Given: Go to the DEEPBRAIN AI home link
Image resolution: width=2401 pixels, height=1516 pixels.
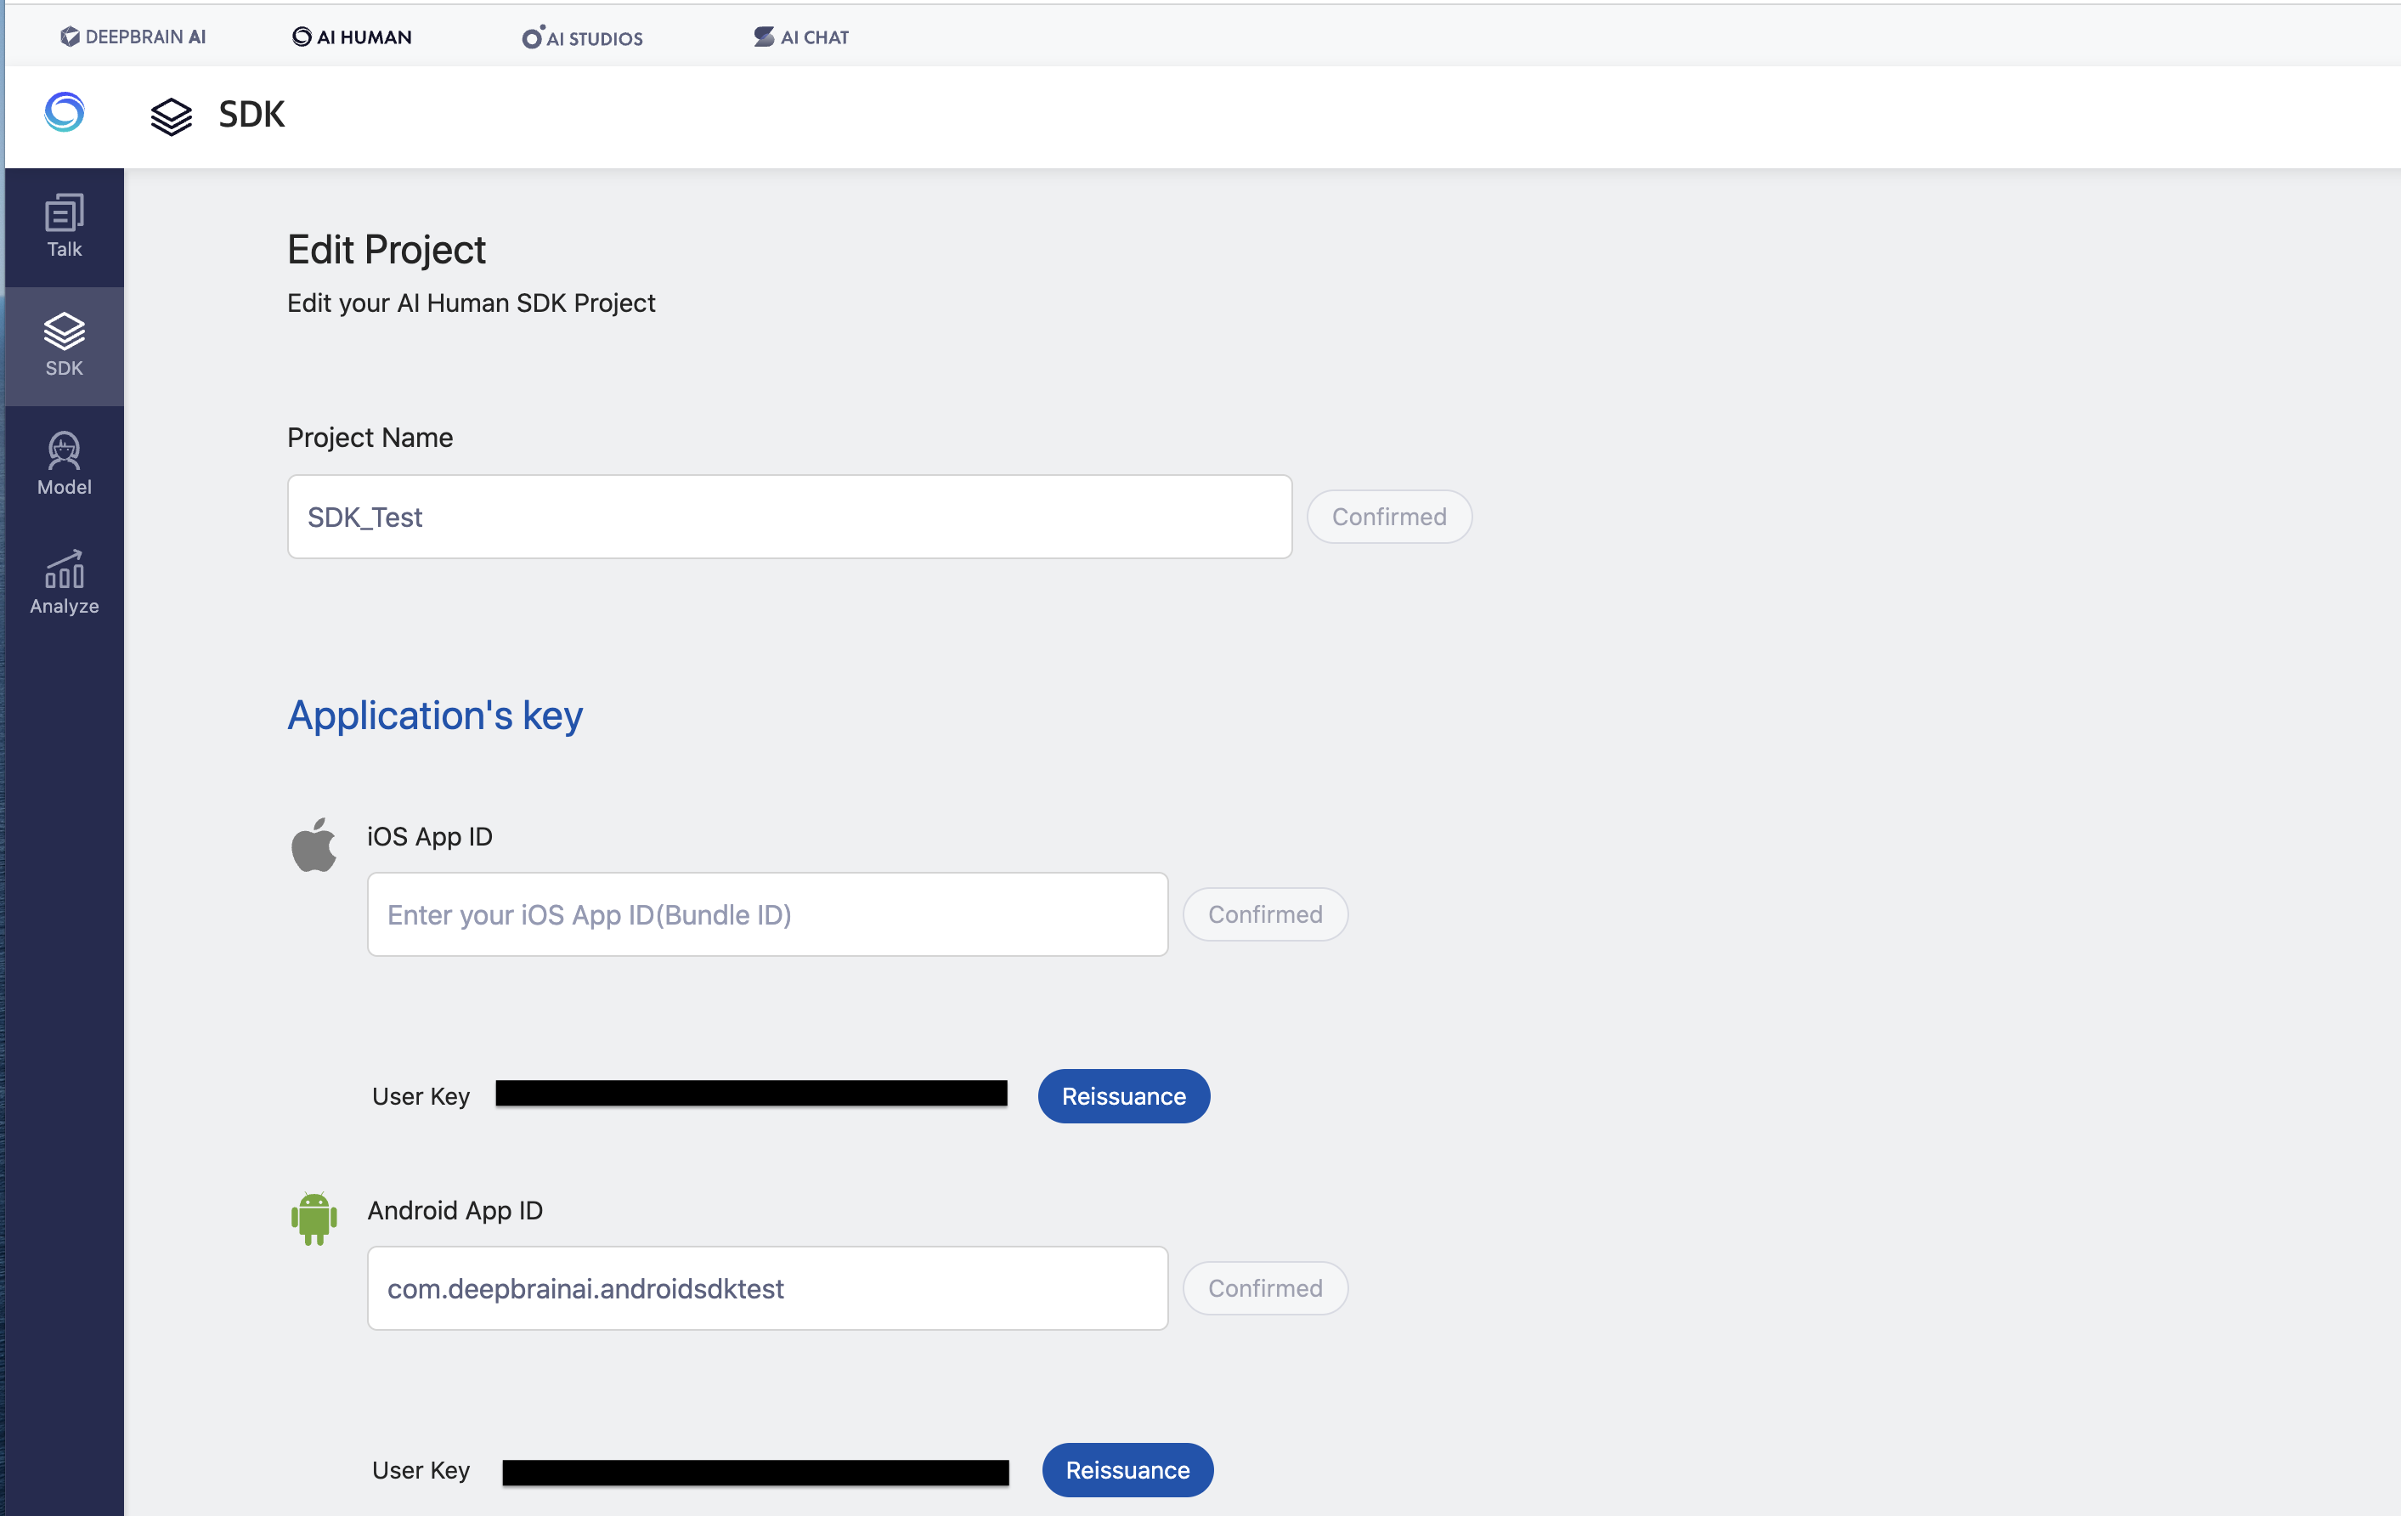Looking at the screenshot, I should click(133, 37).
